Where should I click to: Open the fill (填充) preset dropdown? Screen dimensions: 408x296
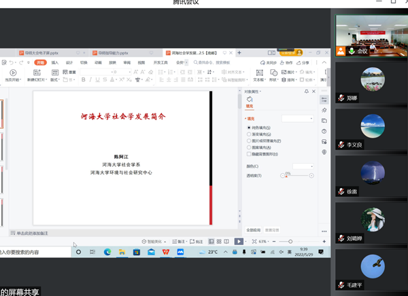tap(297, 118)
